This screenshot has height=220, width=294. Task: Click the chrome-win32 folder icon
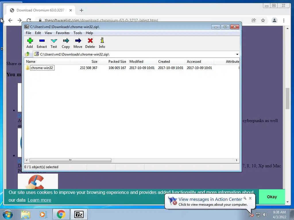[28, 68]
